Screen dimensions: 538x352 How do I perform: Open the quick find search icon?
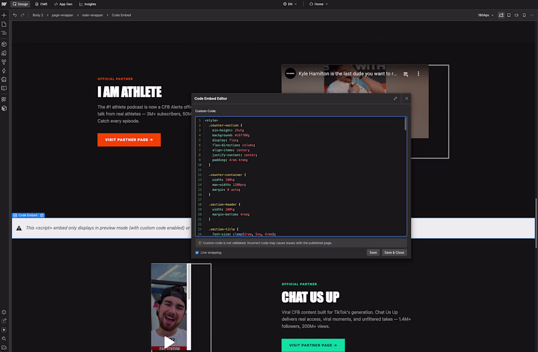coord(4,339)
